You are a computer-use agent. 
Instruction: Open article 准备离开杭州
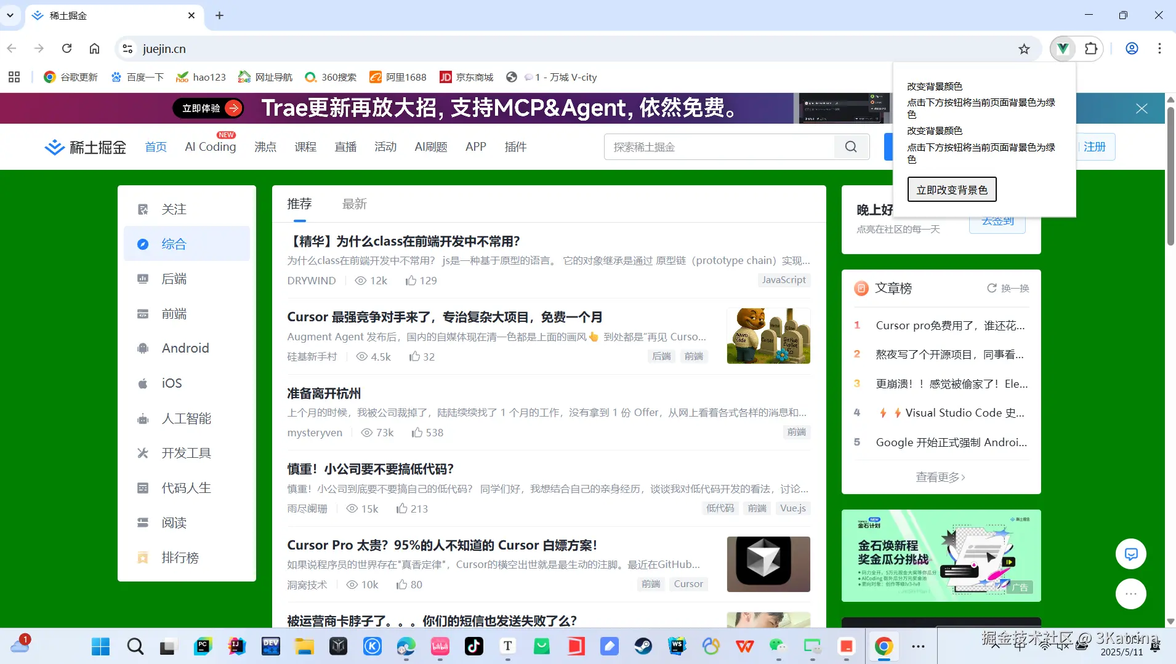click(324, 393)
